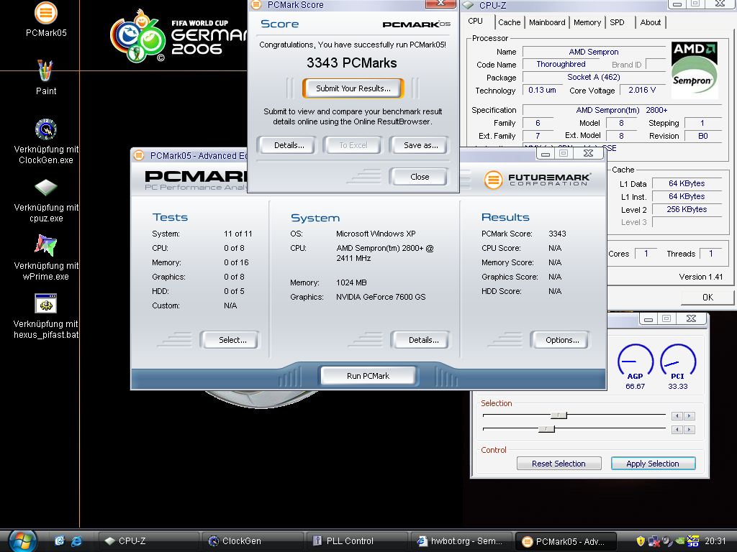Click the CPU-Z Name field 'AMD Sempron'

click(594, 52)
